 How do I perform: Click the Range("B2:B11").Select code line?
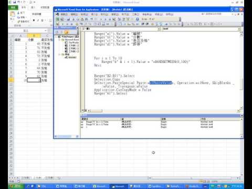pos(114,76)
